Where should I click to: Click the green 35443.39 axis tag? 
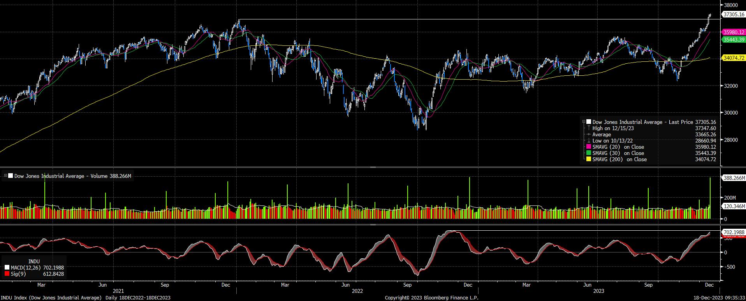[x=734, y=40]
